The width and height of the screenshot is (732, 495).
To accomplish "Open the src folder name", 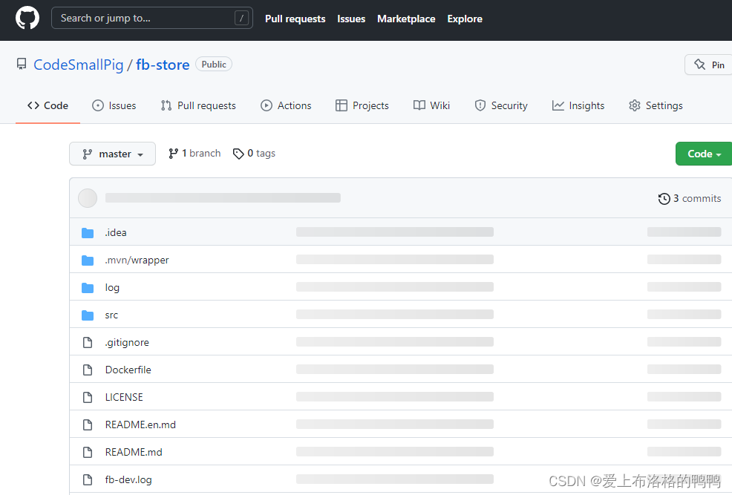I will (x=111, y=315).
